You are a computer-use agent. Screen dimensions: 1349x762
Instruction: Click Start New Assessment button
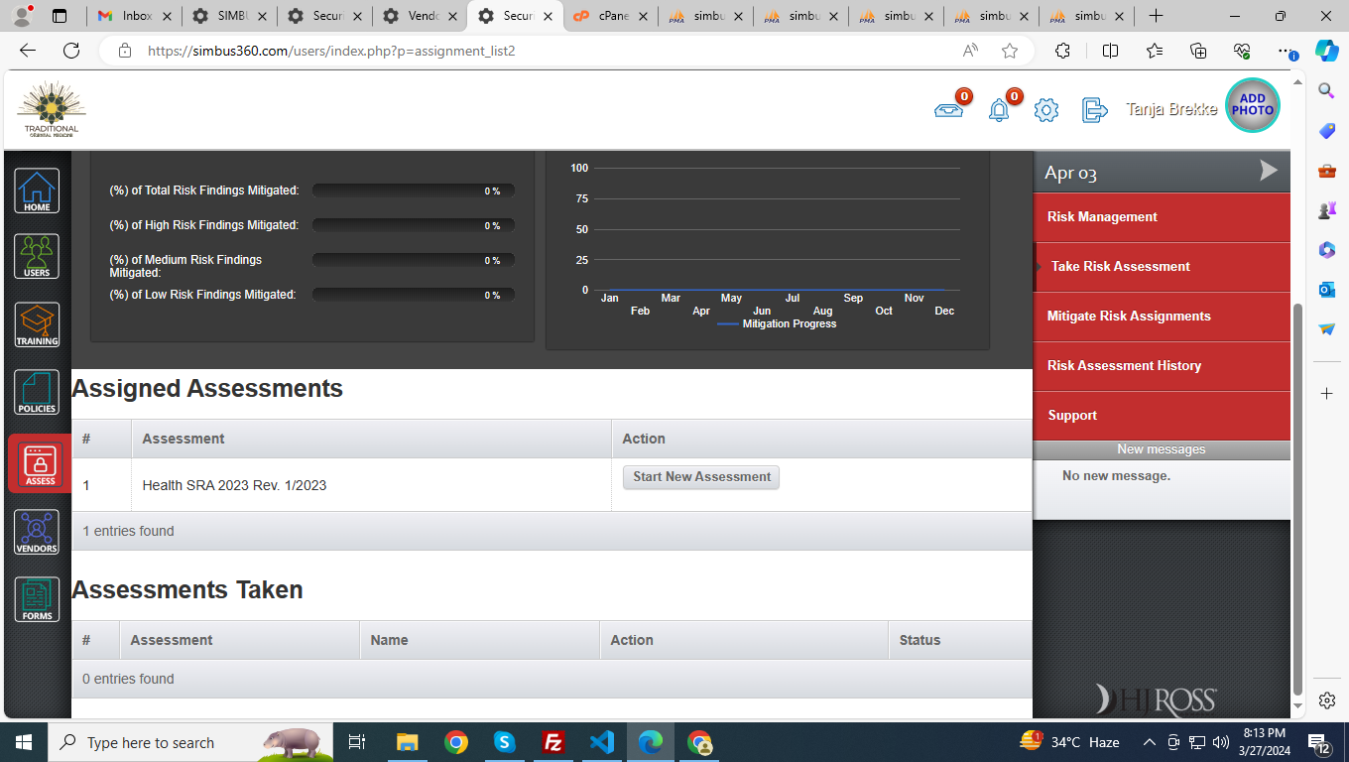point(701,477)
